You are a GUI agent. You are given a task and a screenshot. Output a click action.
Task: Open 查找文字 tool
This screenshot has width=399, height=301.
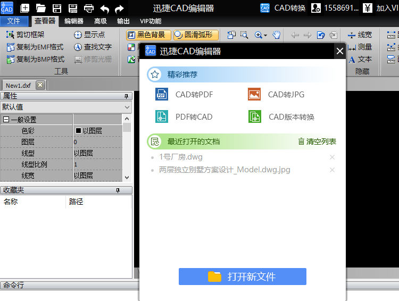coord(93,47)
